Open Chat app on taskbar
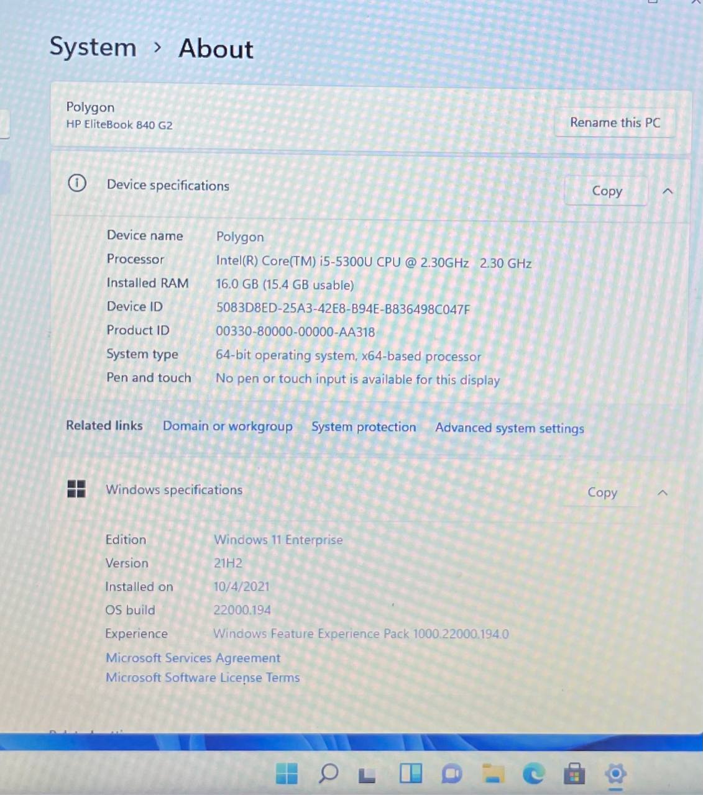This screenshot has width=703, height=795. click(452, 774)
